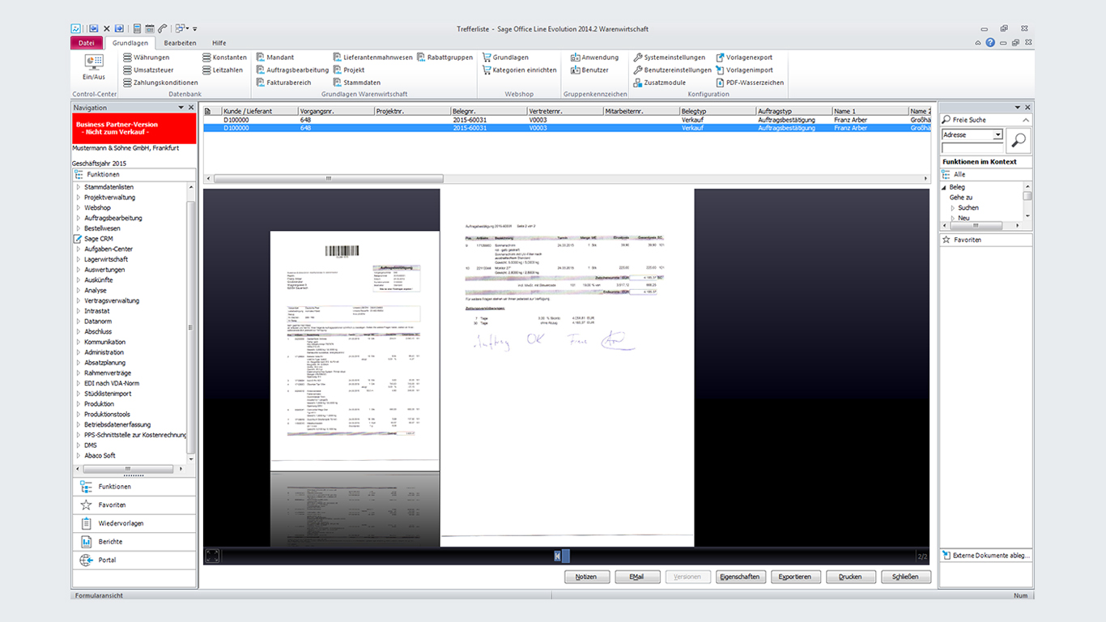Open Konstanten in the ribbon

224,58
